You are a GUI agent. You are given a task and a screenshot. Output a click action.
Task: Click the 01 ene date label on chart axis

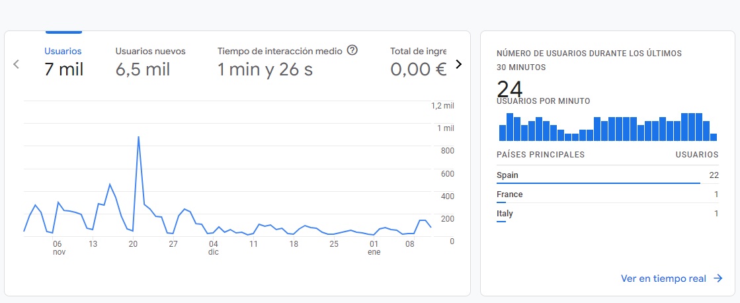(374, 248)
